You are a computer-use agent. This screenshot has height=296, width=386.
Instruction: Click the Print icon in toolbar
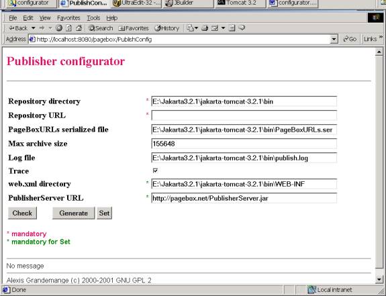tap(205, 28)
